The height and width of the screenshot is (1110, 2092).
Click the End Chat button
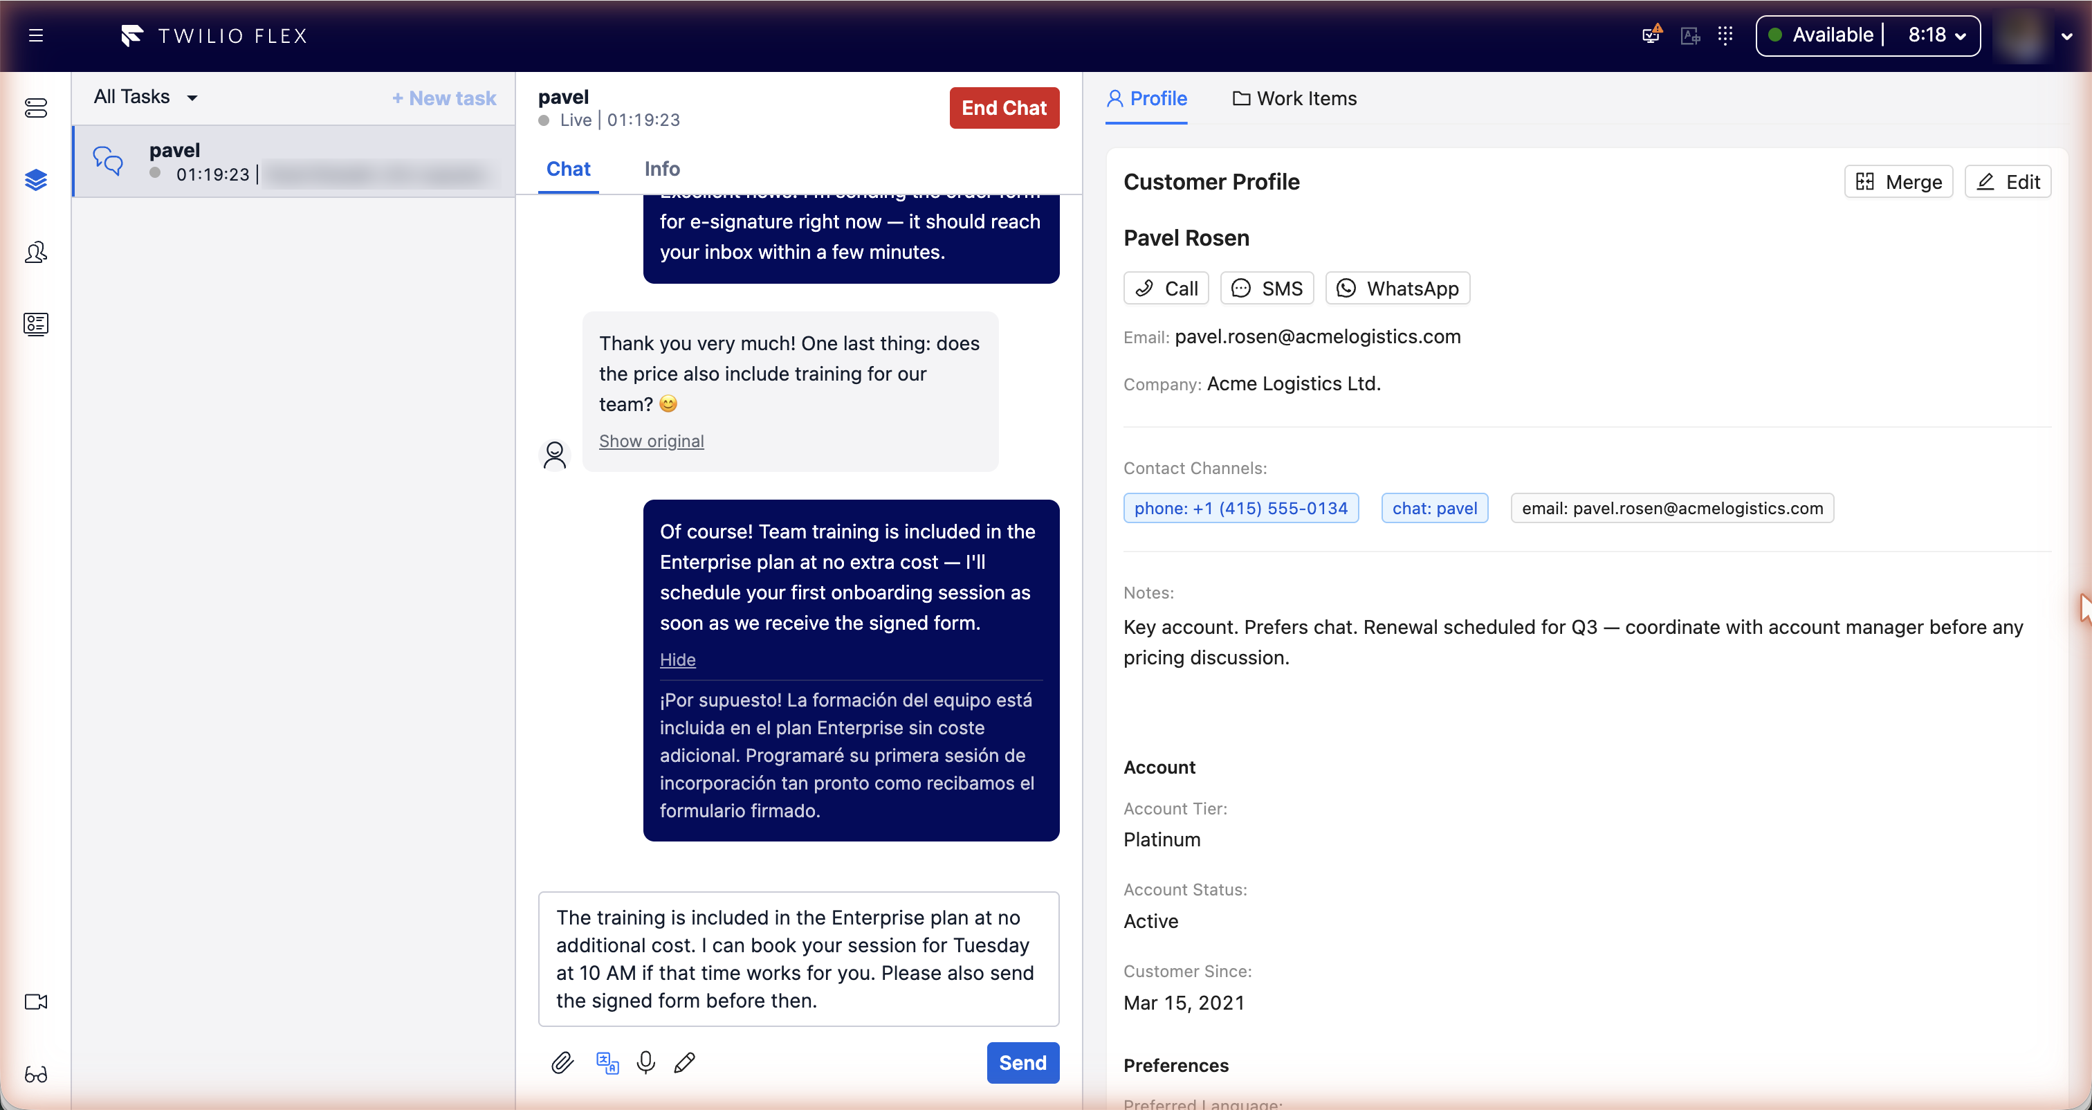pos(1004,108)
